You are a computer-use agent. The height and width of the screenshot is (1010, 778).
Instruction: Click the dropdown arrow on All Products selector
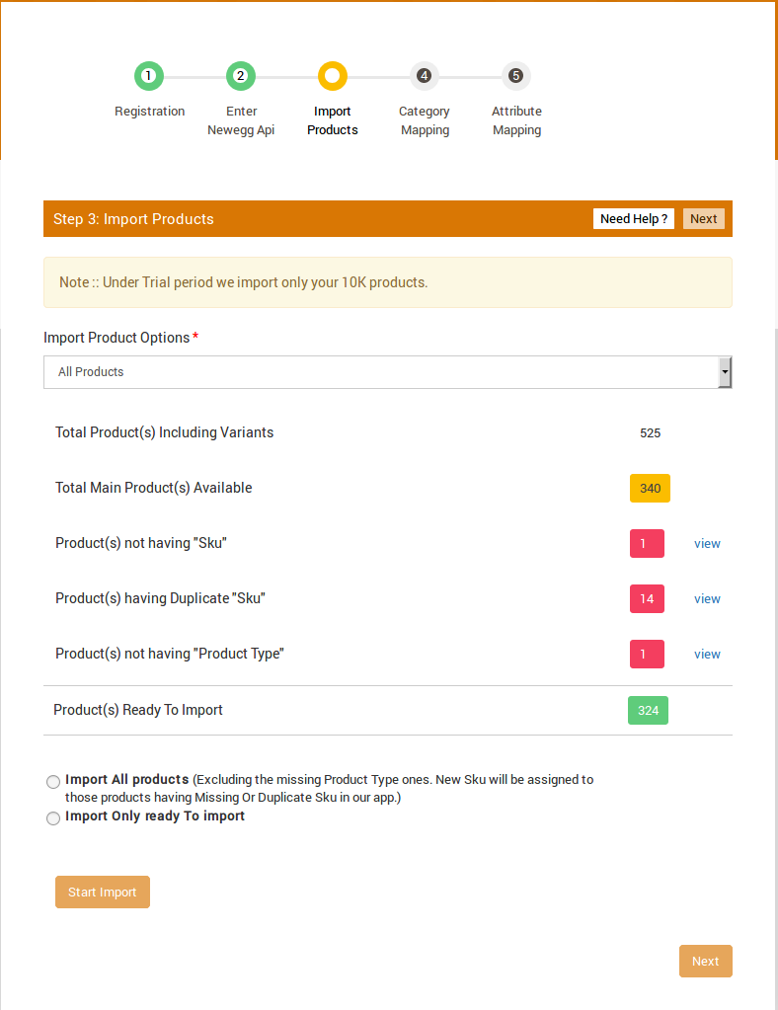pyautogui.click(x=726, y=372)
